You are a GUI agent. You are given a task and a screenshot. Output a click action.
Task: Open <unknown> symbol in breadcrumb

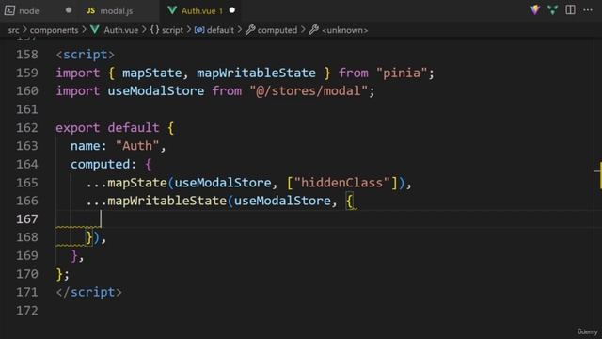click(x=344, y=30)
